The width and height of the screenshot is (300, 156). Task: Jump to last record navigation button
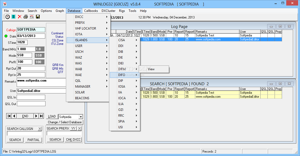41,116
